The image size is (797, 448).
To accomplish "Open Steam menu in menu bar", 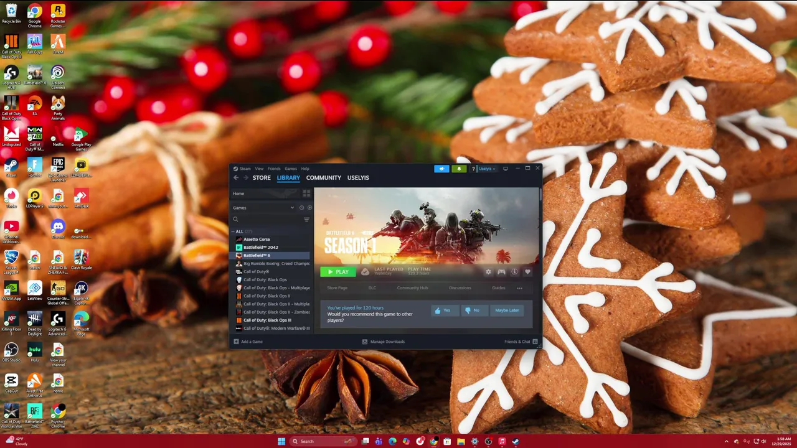I will (245, 169).
